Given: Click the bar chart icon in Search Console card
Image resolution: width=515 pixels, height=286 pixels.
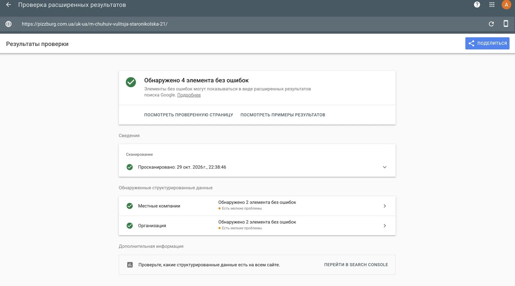Looking at the screenshot, I should 130,265.
